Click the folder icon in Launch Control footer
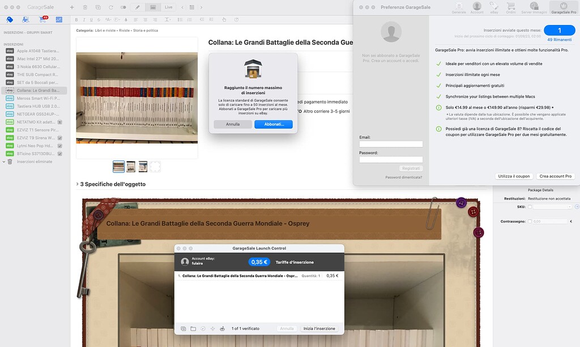This screenshot has height=347, width=580. tap(193, 328)
